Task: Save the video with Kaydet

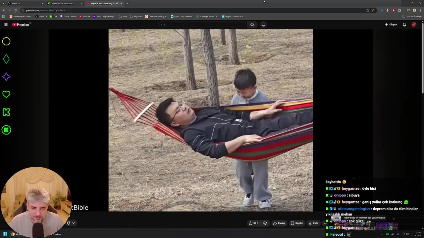Action: click(x=297, y=223)
